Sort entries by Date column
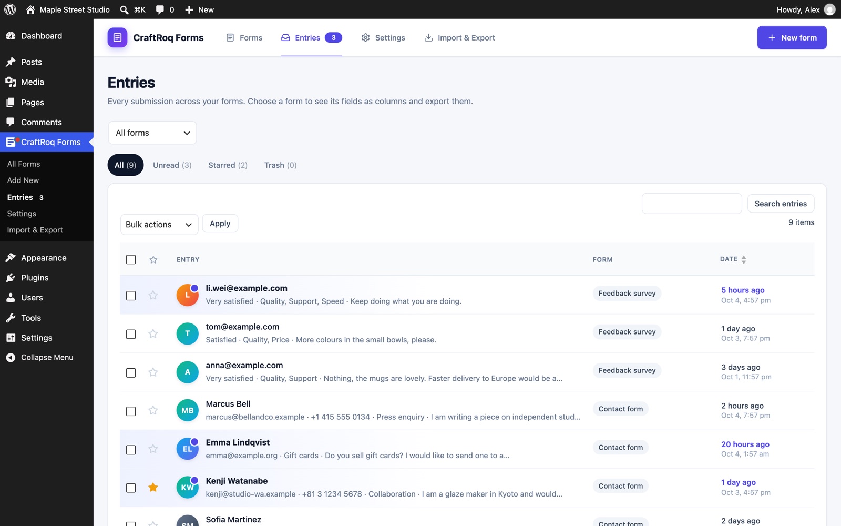Screen dimensions: 841x526 pyautogui.click(x=733, y=259)
